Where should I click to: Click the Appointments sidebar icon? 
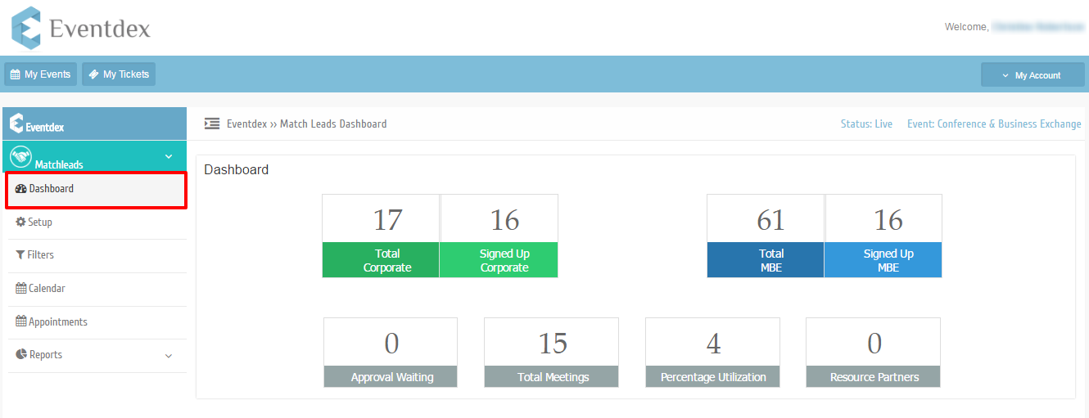click(x=21, y=321)
